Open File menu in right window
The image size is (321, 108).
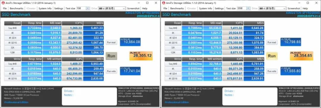click(x=165, y=8)
